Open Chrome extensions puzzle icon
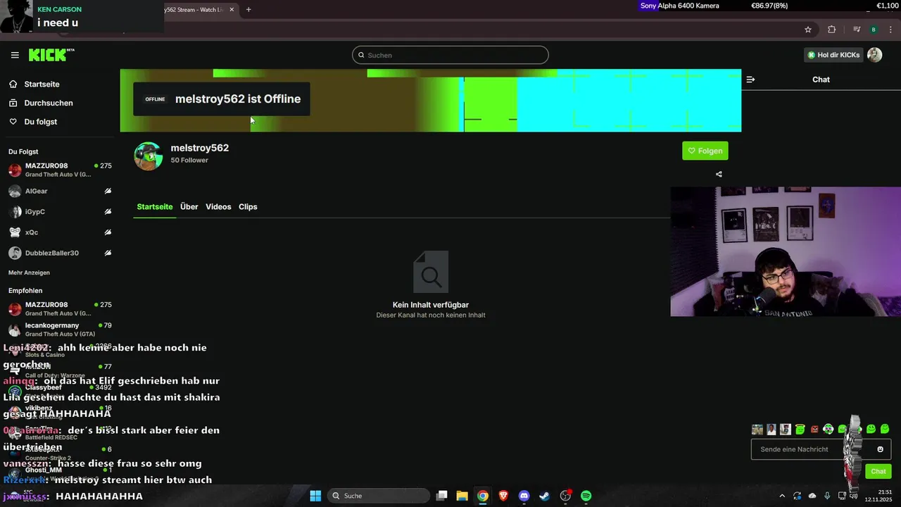The image size is (901, 507). (832, 30)
